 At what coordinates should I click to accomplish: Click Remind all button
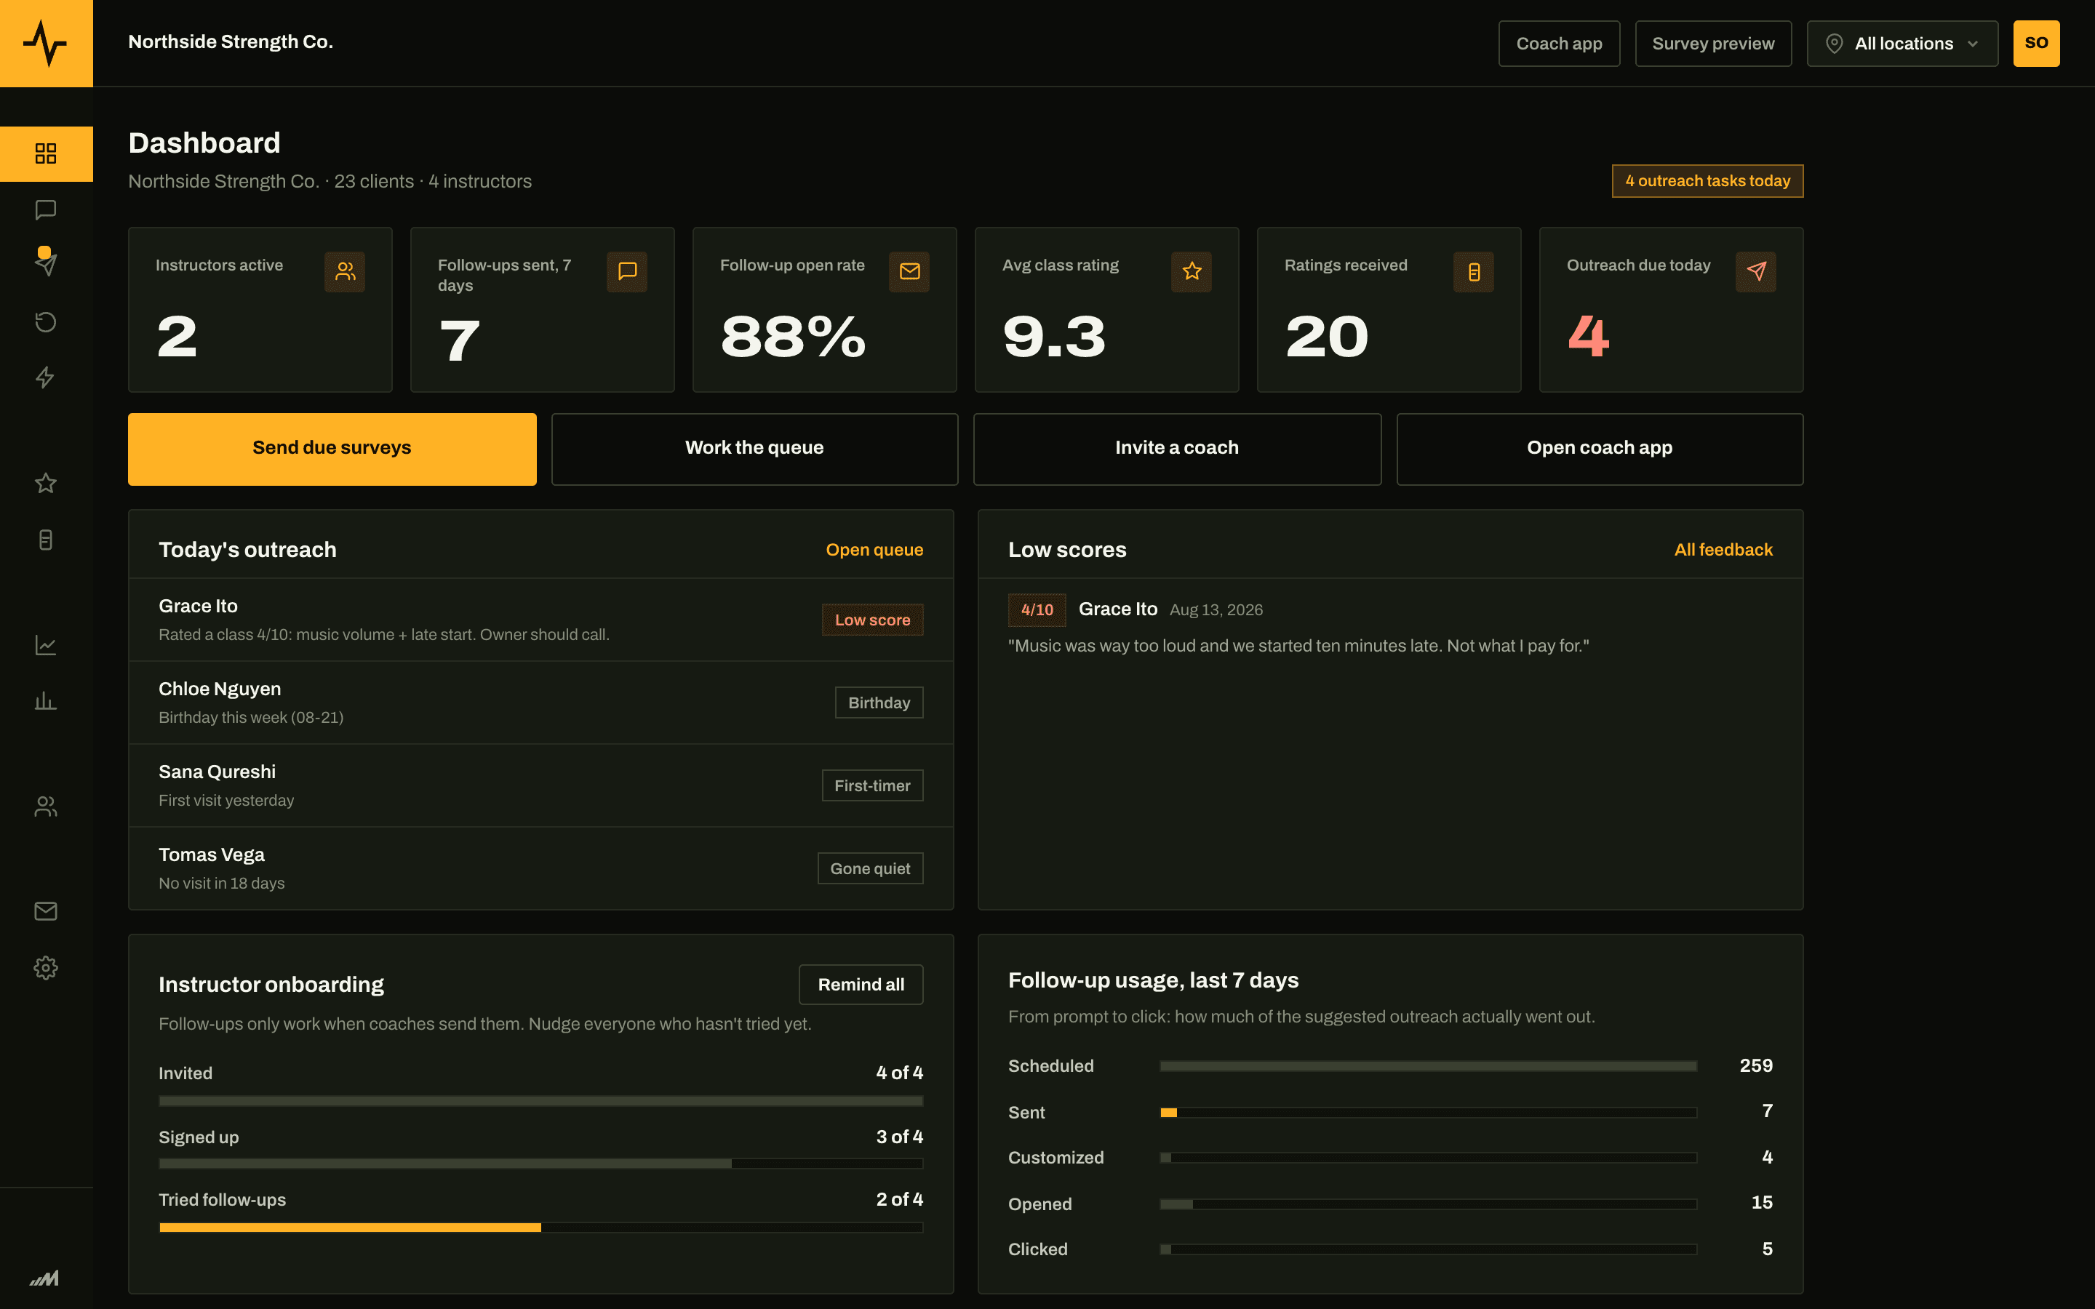(x=861, y=985)
